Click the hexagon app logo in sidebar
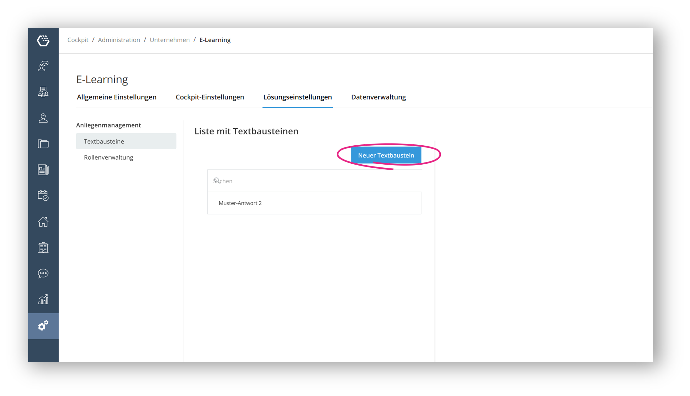690x396 pixels. pos(43,41)
